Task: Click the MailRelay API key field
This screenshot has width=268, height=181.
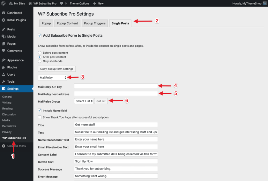Action: click(116, 86)
